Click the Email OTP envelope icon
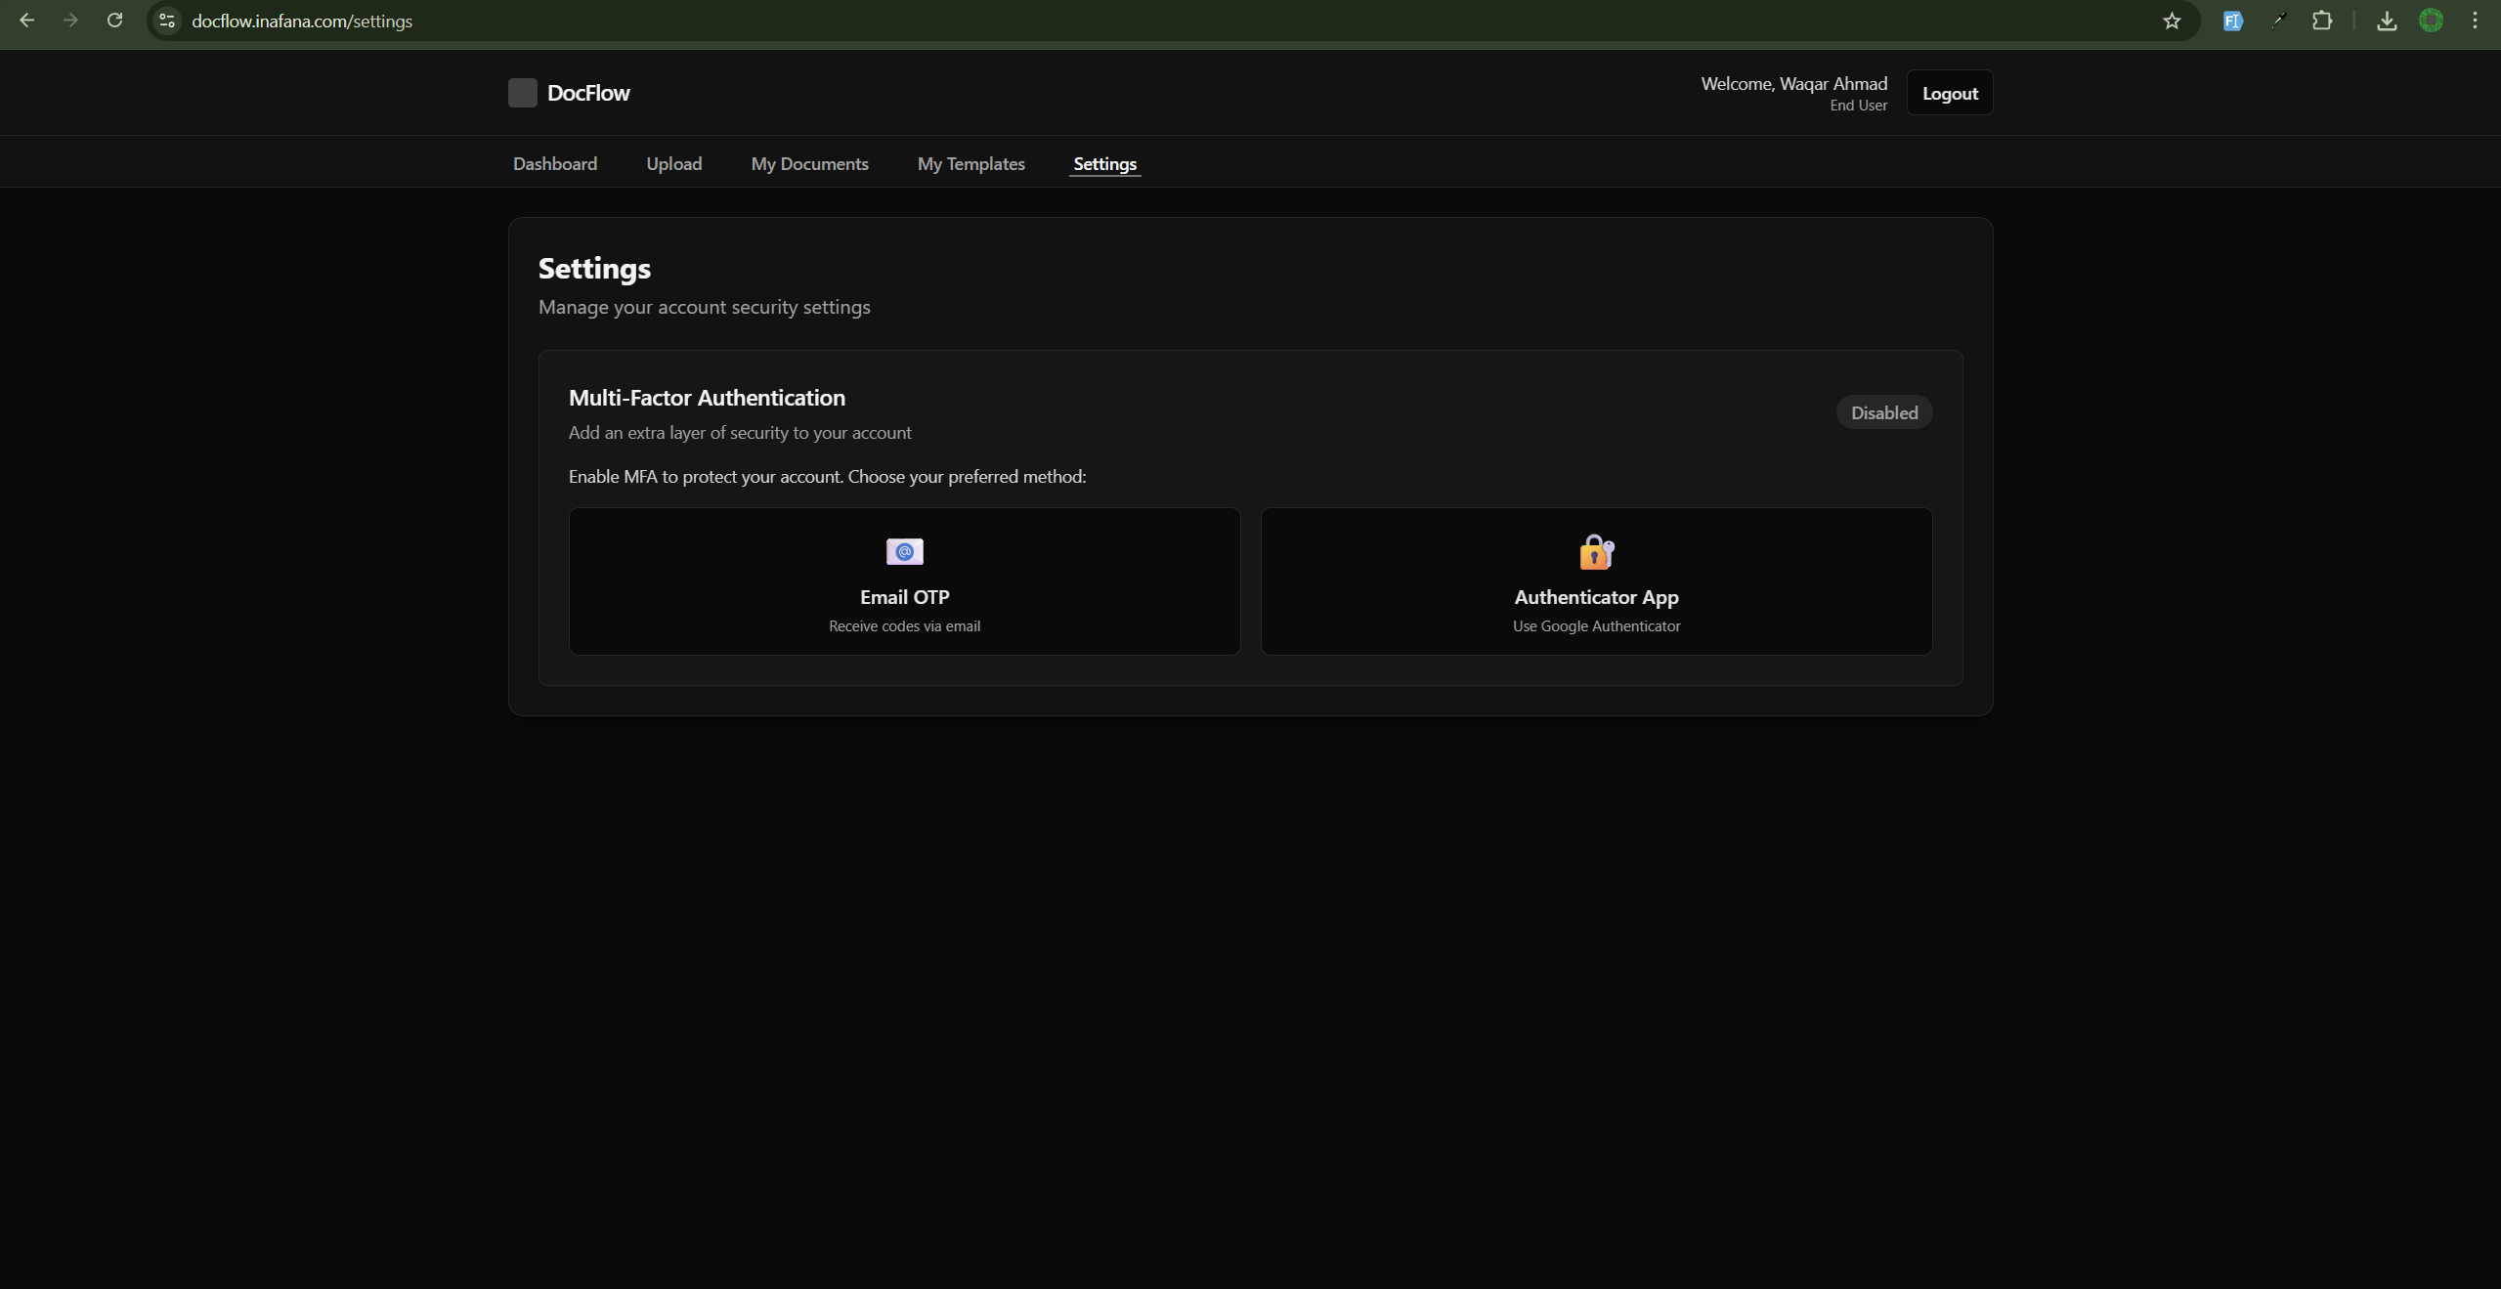The width and height of the screenshot is (2501, 1289). [904, 552]
